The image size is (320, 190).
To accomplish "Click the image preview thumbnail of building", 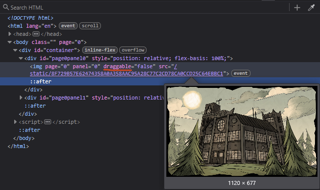I will coord(242,131).
